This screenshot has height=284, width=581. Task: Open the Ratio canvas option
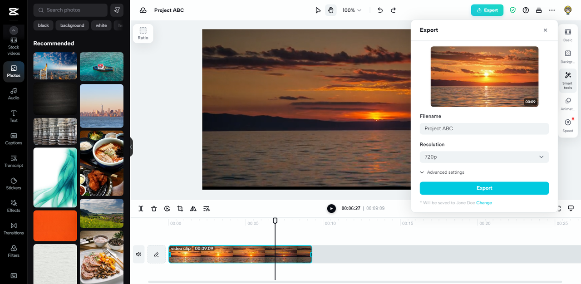click(143, 34)
